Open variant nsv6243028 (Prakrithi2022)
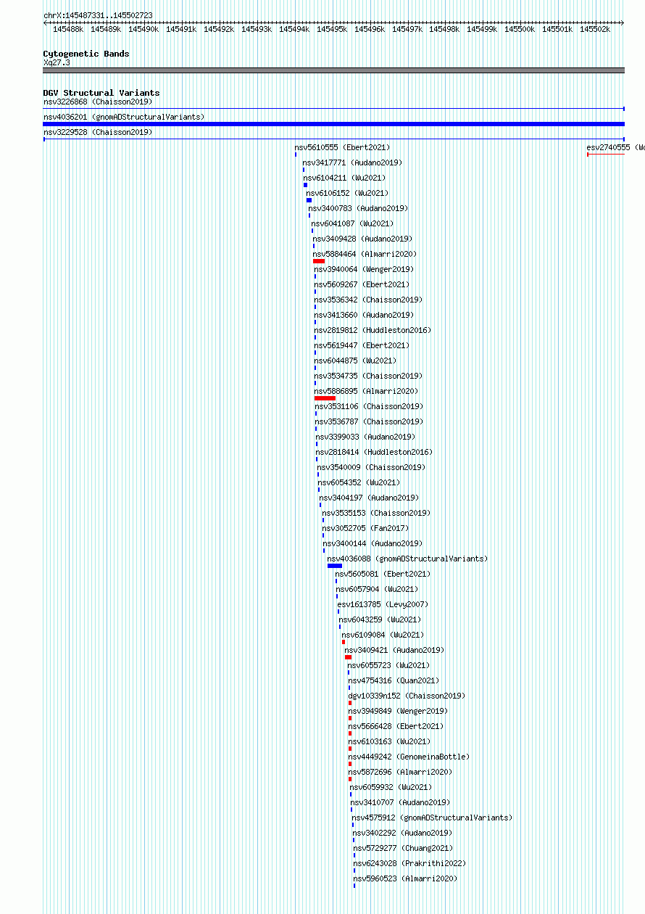The image size is (645, 914). 409,863
